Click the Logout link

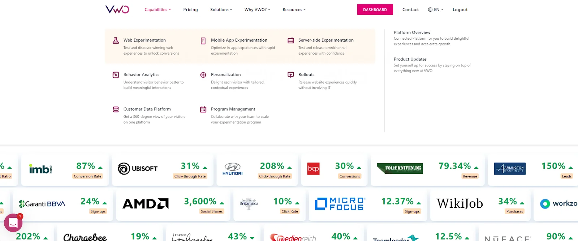460,10
